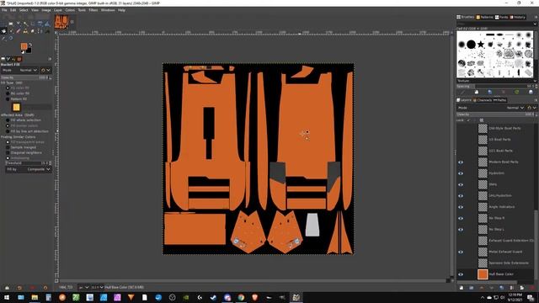Create a new layer button
The image size is (539, 303).
(462, 288)
